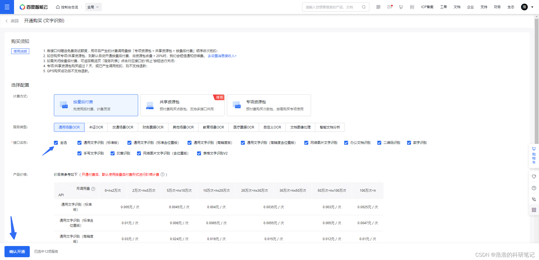Screen dimensions: 539x260
Task: Click the heart favorites side icon
Action: (x=534, y=176)
